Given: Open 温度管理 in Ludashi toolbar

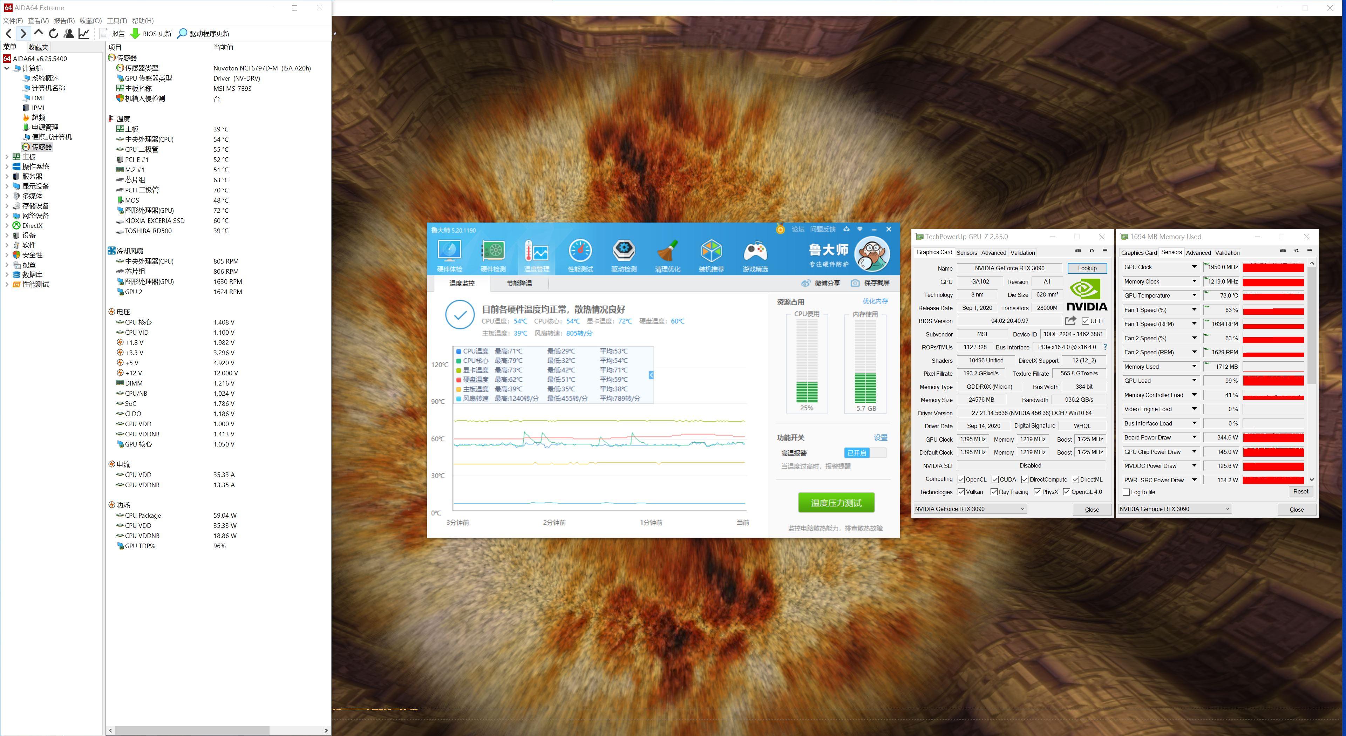Looking at the screenshot, I should click(537, 255).
